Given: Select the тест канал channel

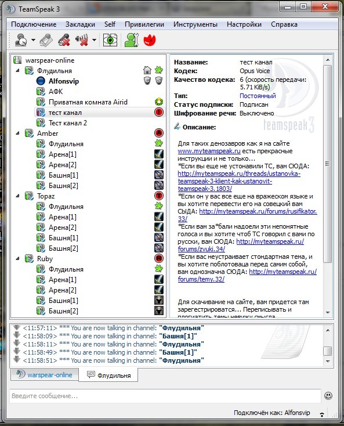Looking at the screenshot, I should [x=64, y=113].
